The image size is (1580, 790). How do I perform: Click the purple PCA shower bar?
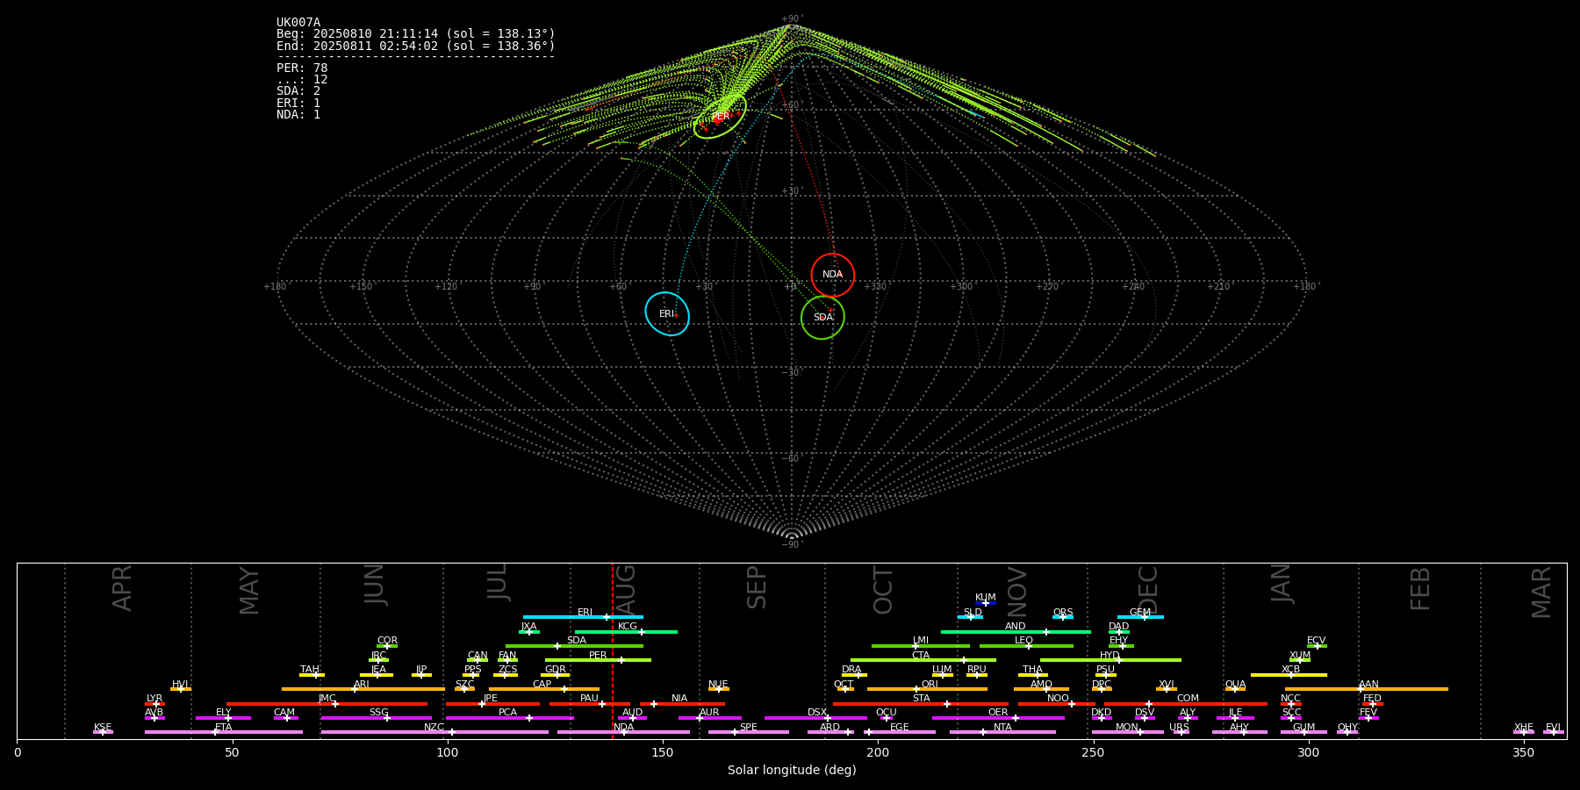[x=510, y=718]
